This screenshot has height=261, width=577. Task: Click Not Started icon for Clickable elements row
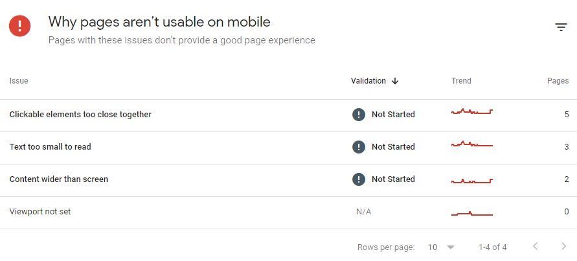359,115
